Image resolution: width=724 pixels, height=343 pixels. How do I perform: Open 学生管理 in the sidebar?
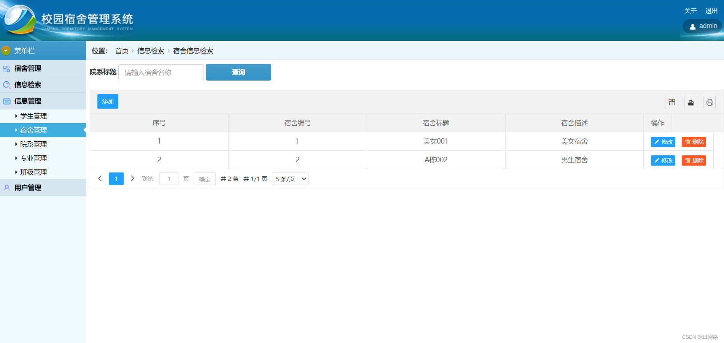[33, 116]
